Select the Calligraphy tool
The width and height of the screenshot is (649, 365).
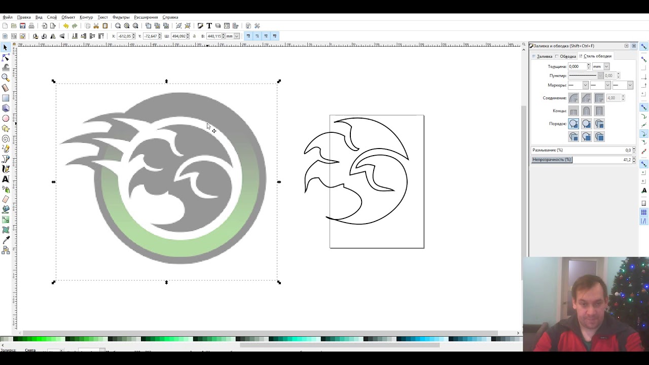coord(6,169)
